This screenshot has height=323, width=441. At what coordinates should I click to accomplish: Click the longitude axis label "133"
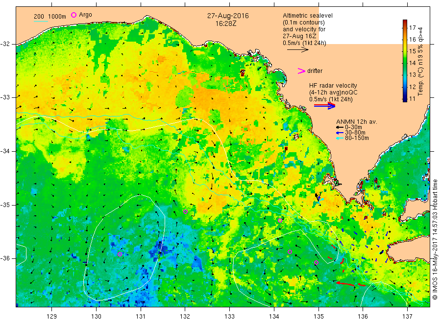click(229, 317)
